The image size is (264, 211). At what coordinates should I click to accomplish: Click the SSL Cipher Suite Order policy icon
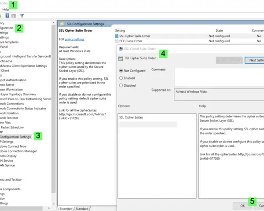point(117,36)
